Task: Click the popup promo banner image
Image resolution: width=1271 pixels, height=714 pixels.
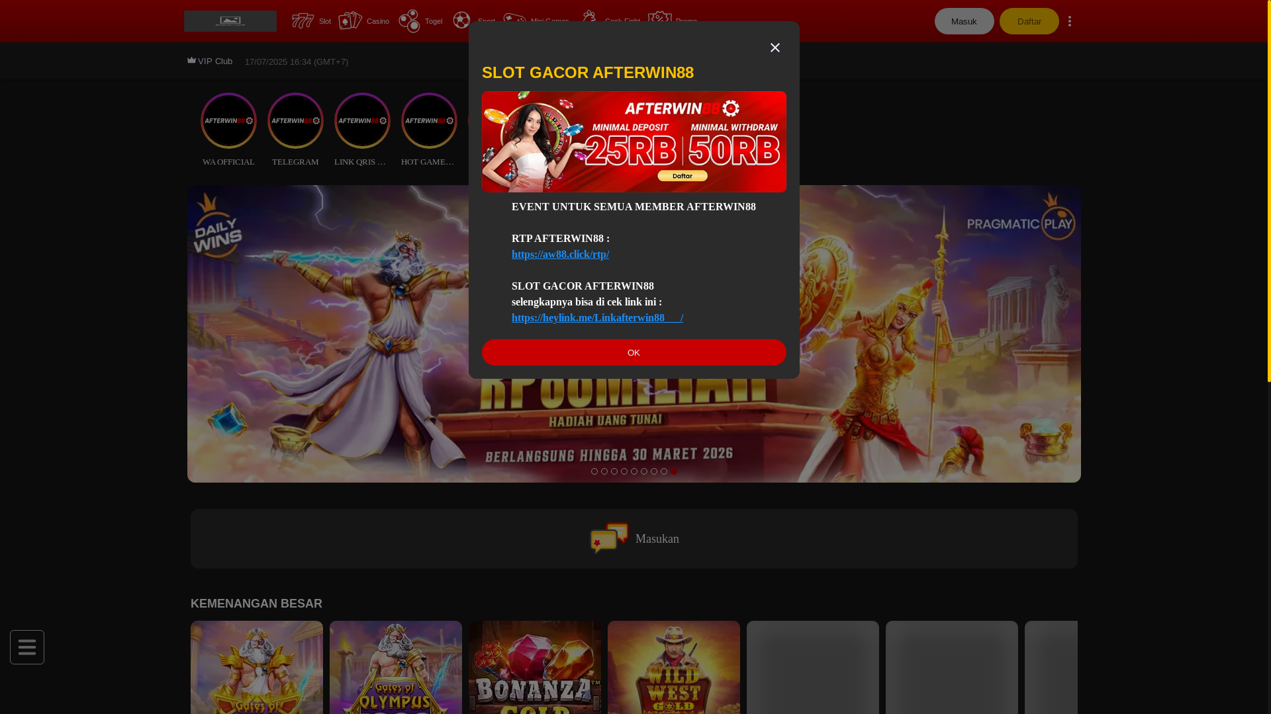Action: (x=634, y=141)
